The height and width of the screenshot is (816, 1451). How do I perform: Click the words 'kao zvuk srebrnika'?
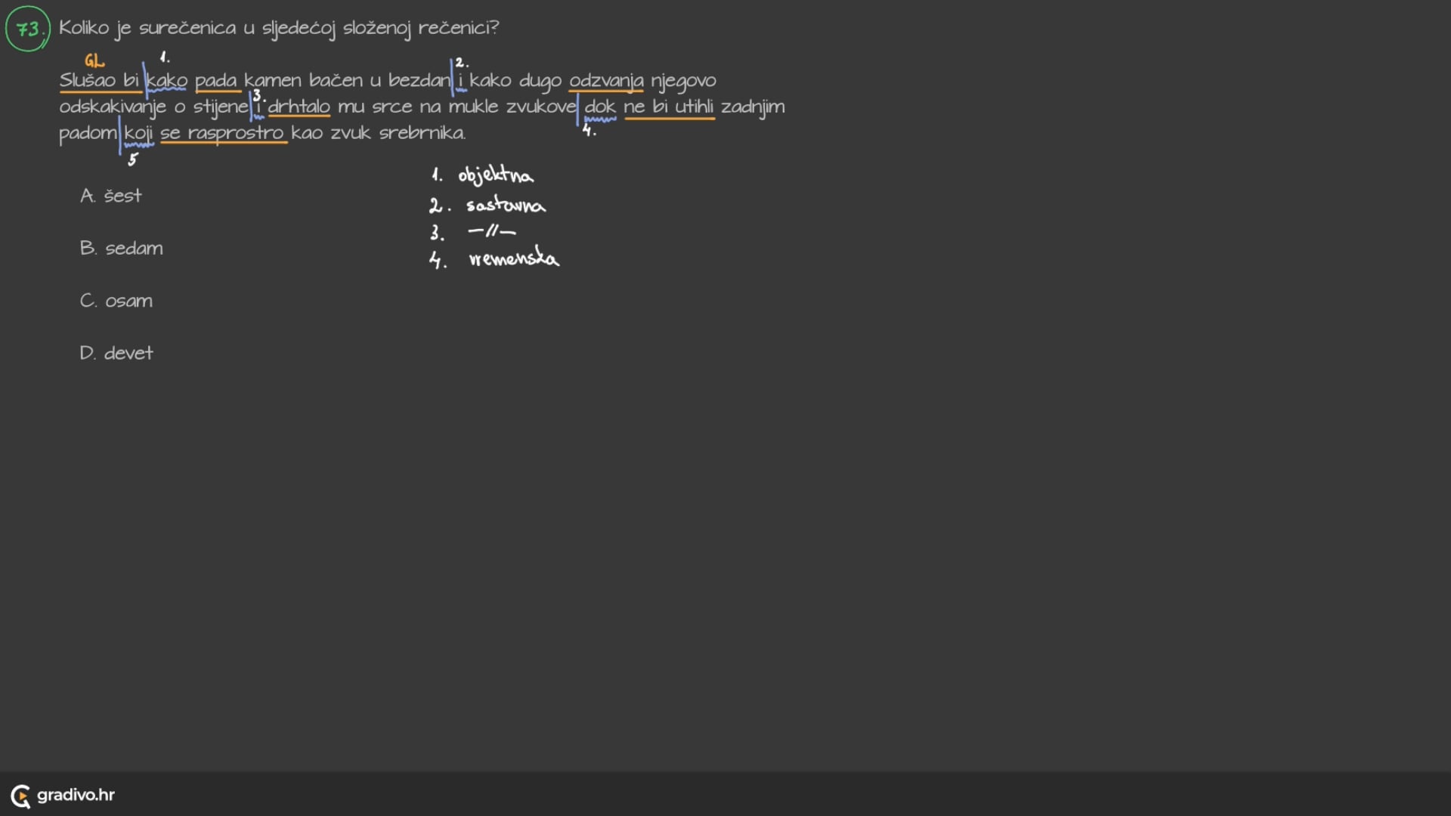point(378,133)
